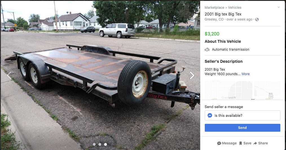The image size is (286, 150).
Task: Click the Save bookmark icon
Action: tap(240, 143)
